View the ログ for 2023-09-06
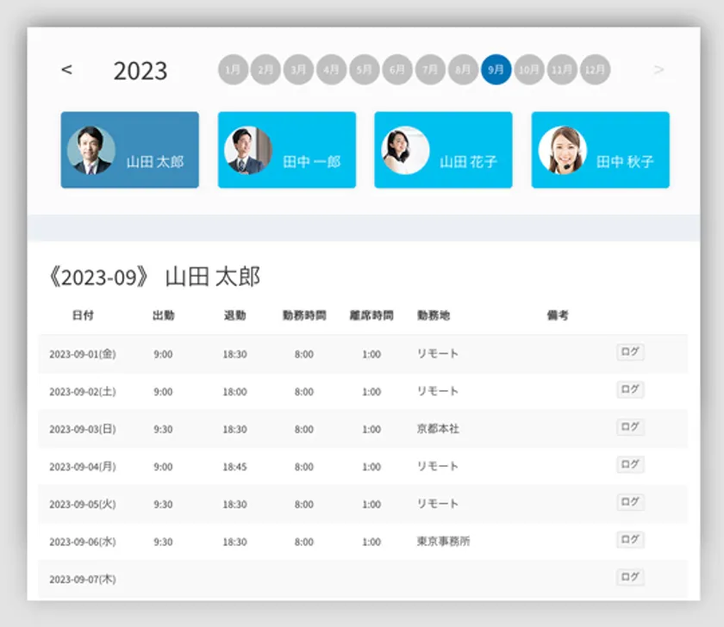 point(630,540)
